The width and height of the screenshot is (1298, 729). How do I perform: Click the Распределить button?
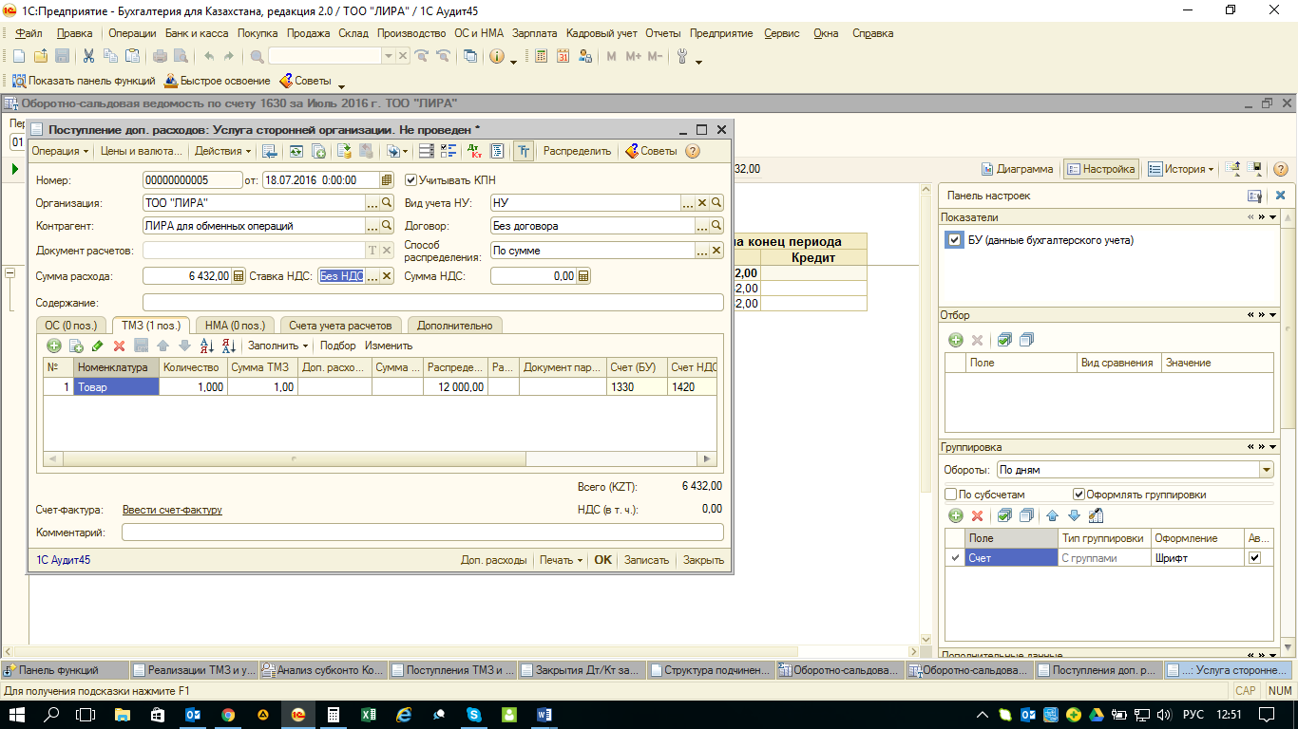coord(577,151)
